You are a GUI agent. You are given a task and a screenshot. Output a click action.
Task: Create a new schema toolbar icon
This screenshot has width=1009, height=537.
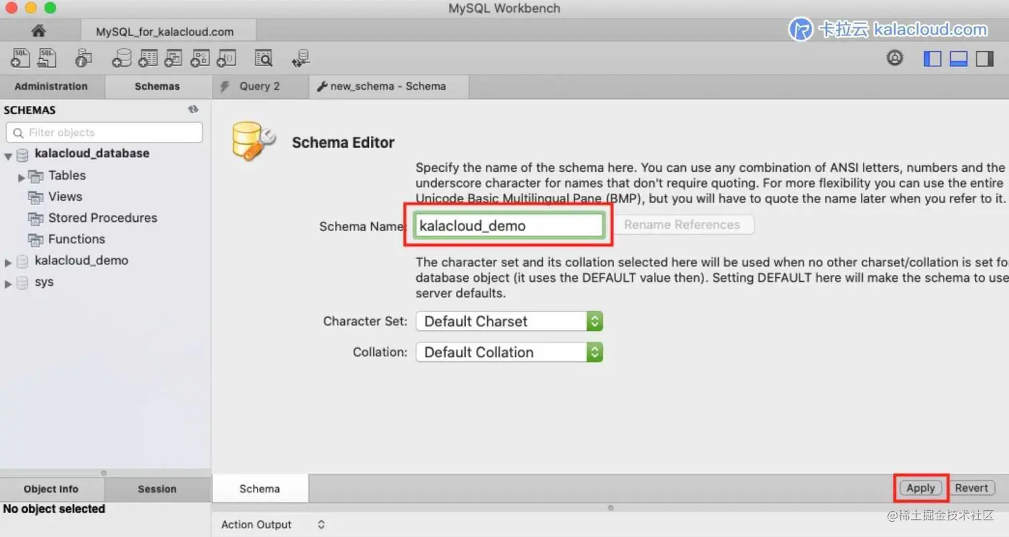coord(121,58)
